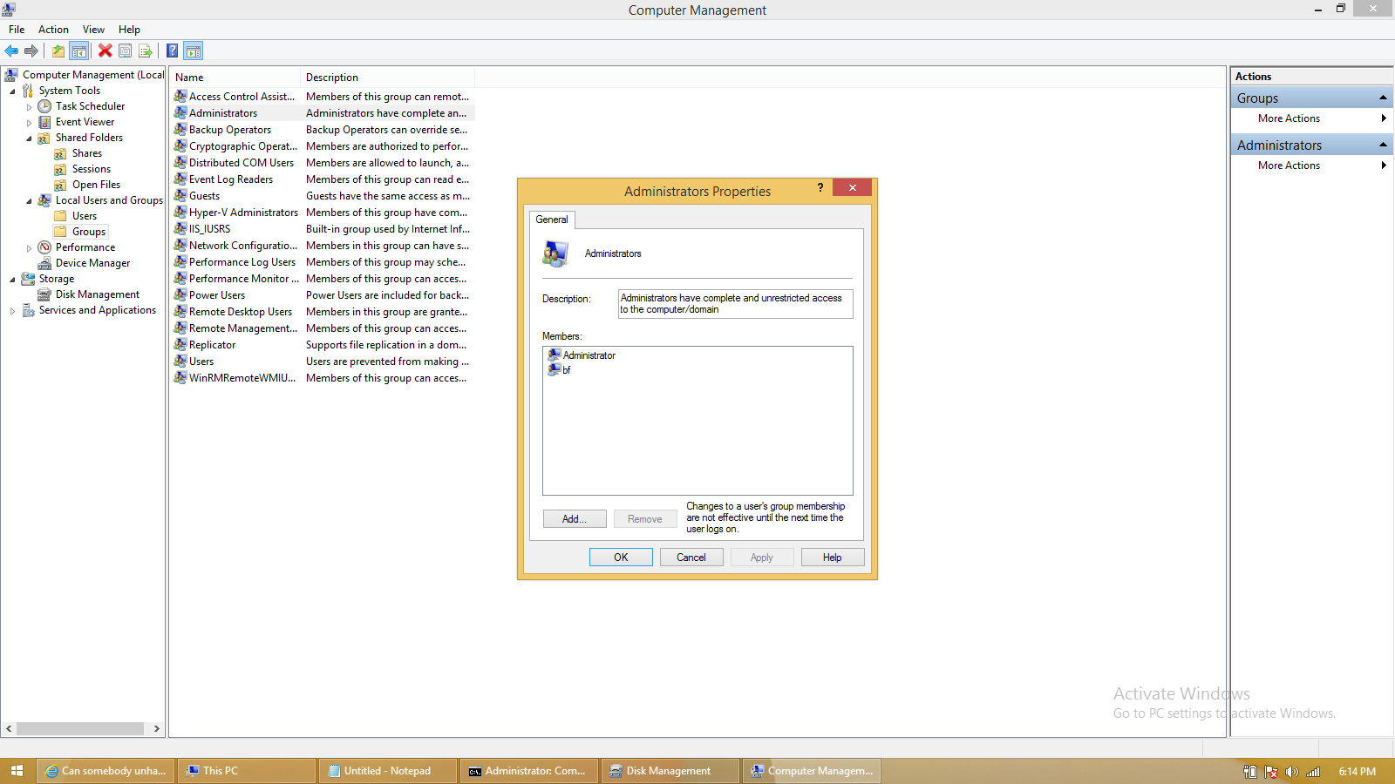Open Properties via toolbar icon
Viewport: 1395px width, 784px height.
coord(126,51)
